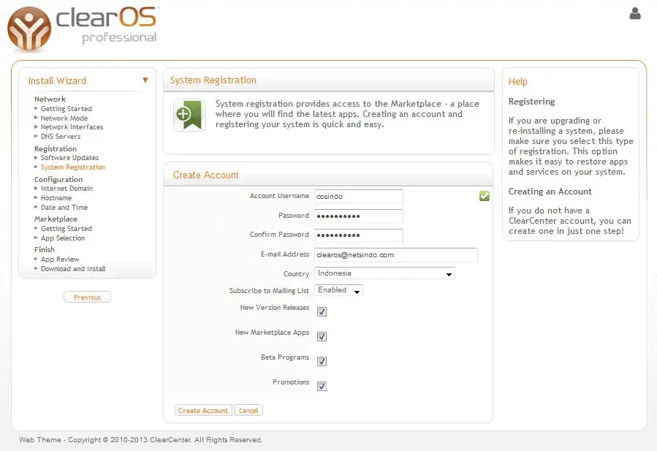Collapse the Install Wizard arrow
Image resolution: width=657 pixels, height=451 pixels.
145,80
